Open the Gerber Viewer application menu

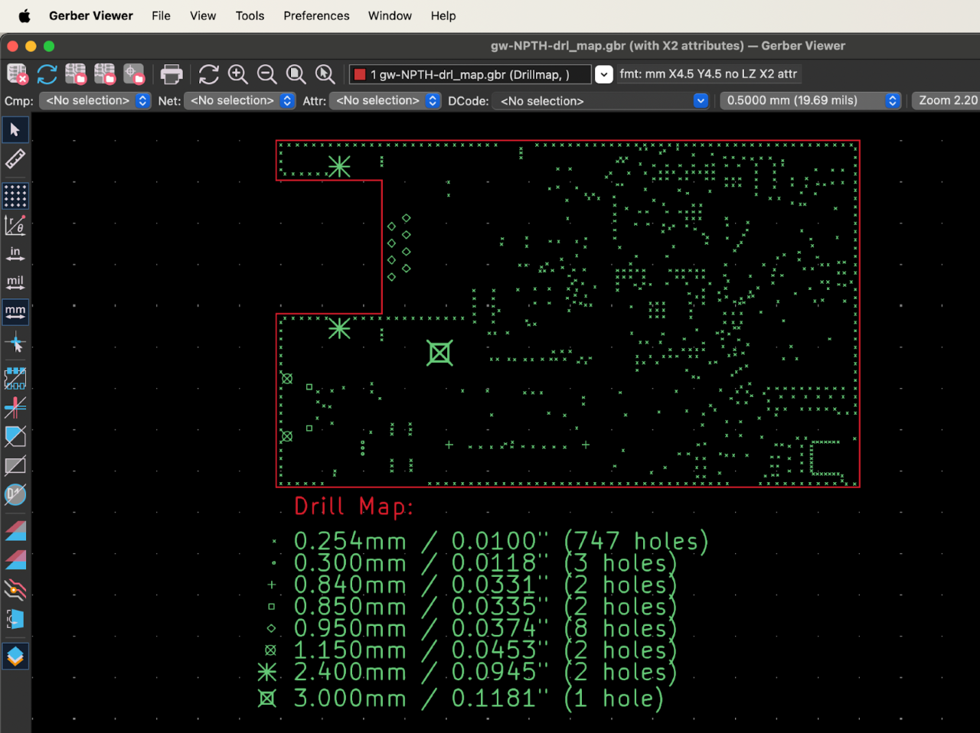[90, 15]
